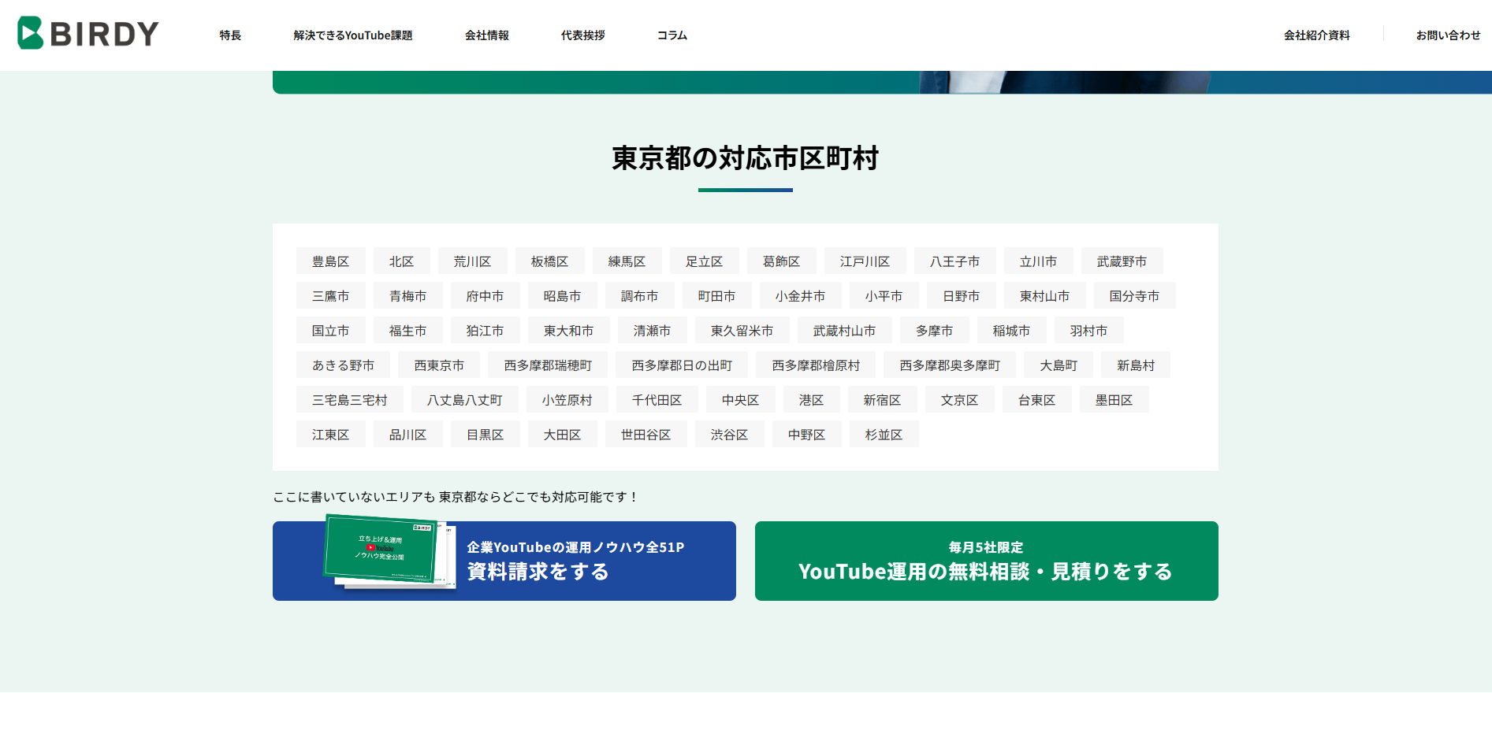
Task: Open 解決できるYouTube課題 menu item
Action: (x=352, y=35)
